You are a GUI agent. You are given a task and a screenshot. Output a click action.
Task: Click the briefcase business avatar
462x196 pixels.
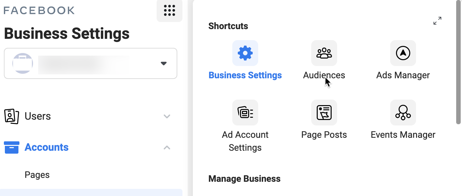click(x=23, y=63)
